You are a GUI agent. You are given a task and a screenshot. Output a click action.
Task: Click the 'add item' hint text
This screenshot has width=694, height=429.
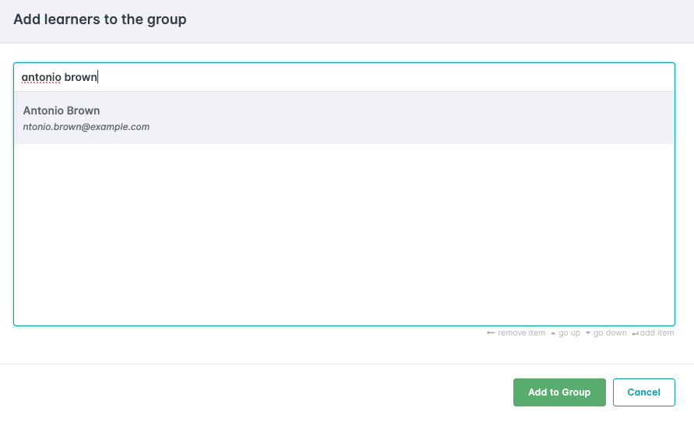pyautogui.click(x=657, y=333)
